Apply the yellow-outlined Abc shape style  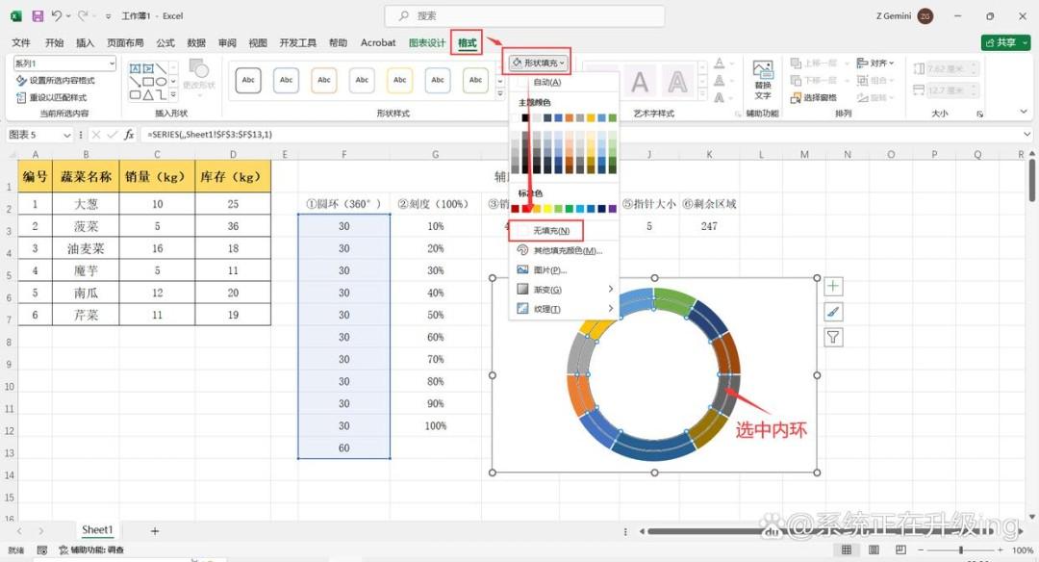pos(400,80)
